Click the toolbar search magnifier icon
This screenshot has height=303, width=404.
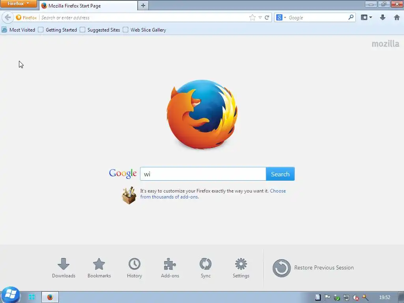[x=351, y=17]
